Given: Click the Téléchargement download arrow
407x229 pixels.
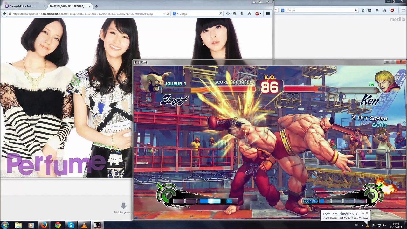Looking at the screenshot, I should pos(123,206).
